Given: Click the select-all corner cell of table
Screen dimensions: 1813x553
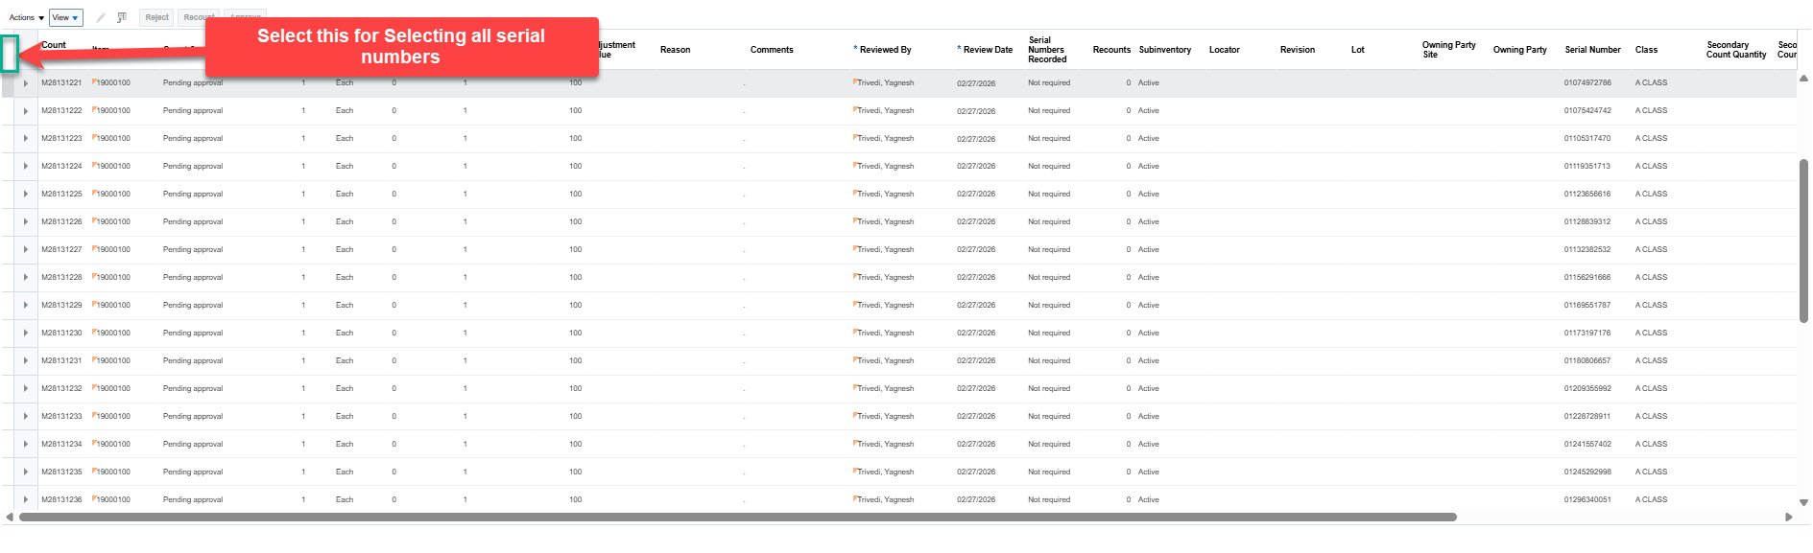Looking at the screenshot, I should tap(10, 53).
